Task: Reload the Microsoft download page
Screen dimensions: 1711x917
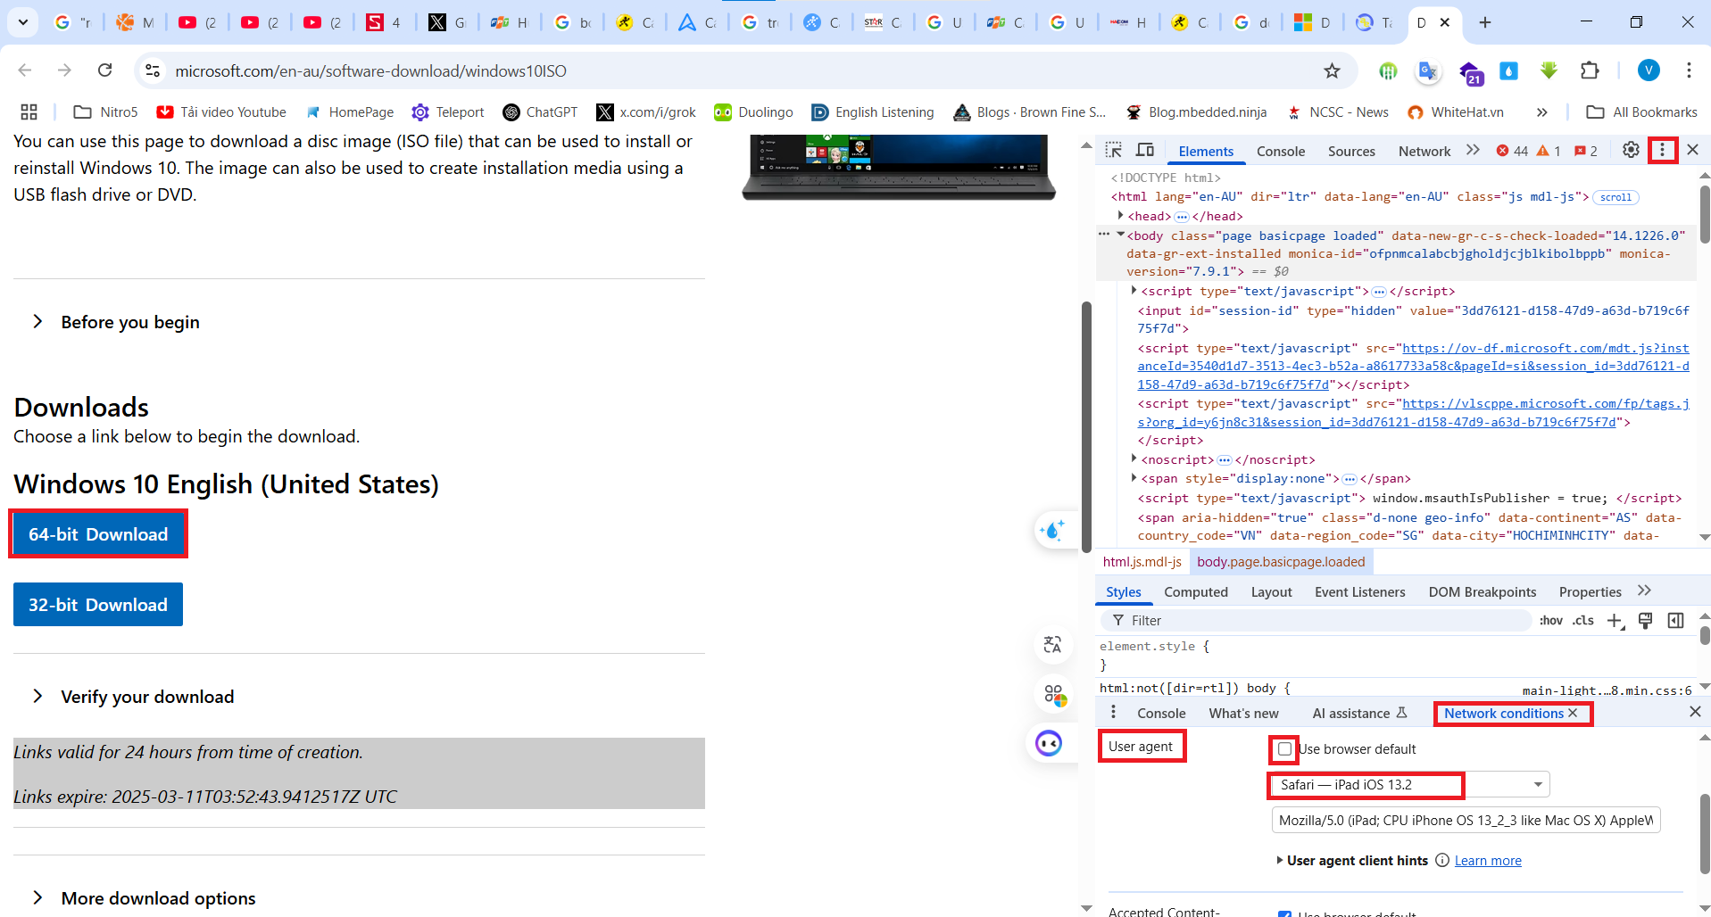Action: click(105, 70)
